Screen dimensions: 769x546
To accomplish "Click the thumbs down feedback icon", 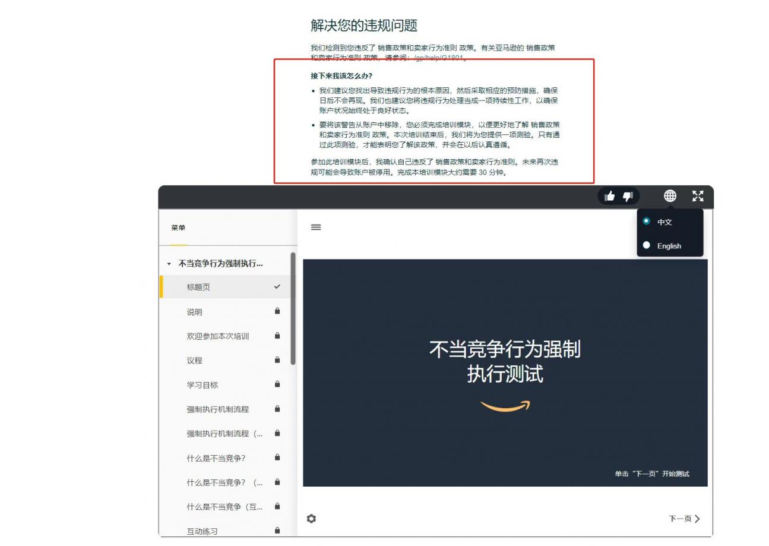I will pos(628,196).
